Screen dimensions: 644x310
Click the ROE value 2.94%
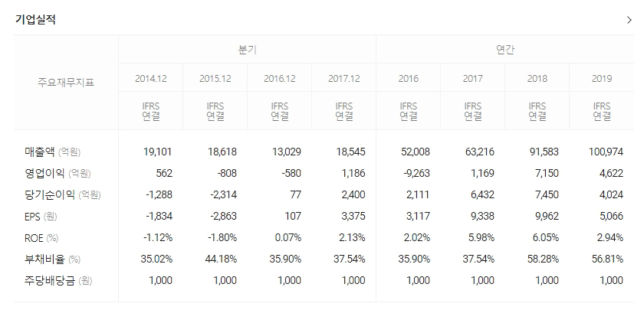[x=610, y=237]
